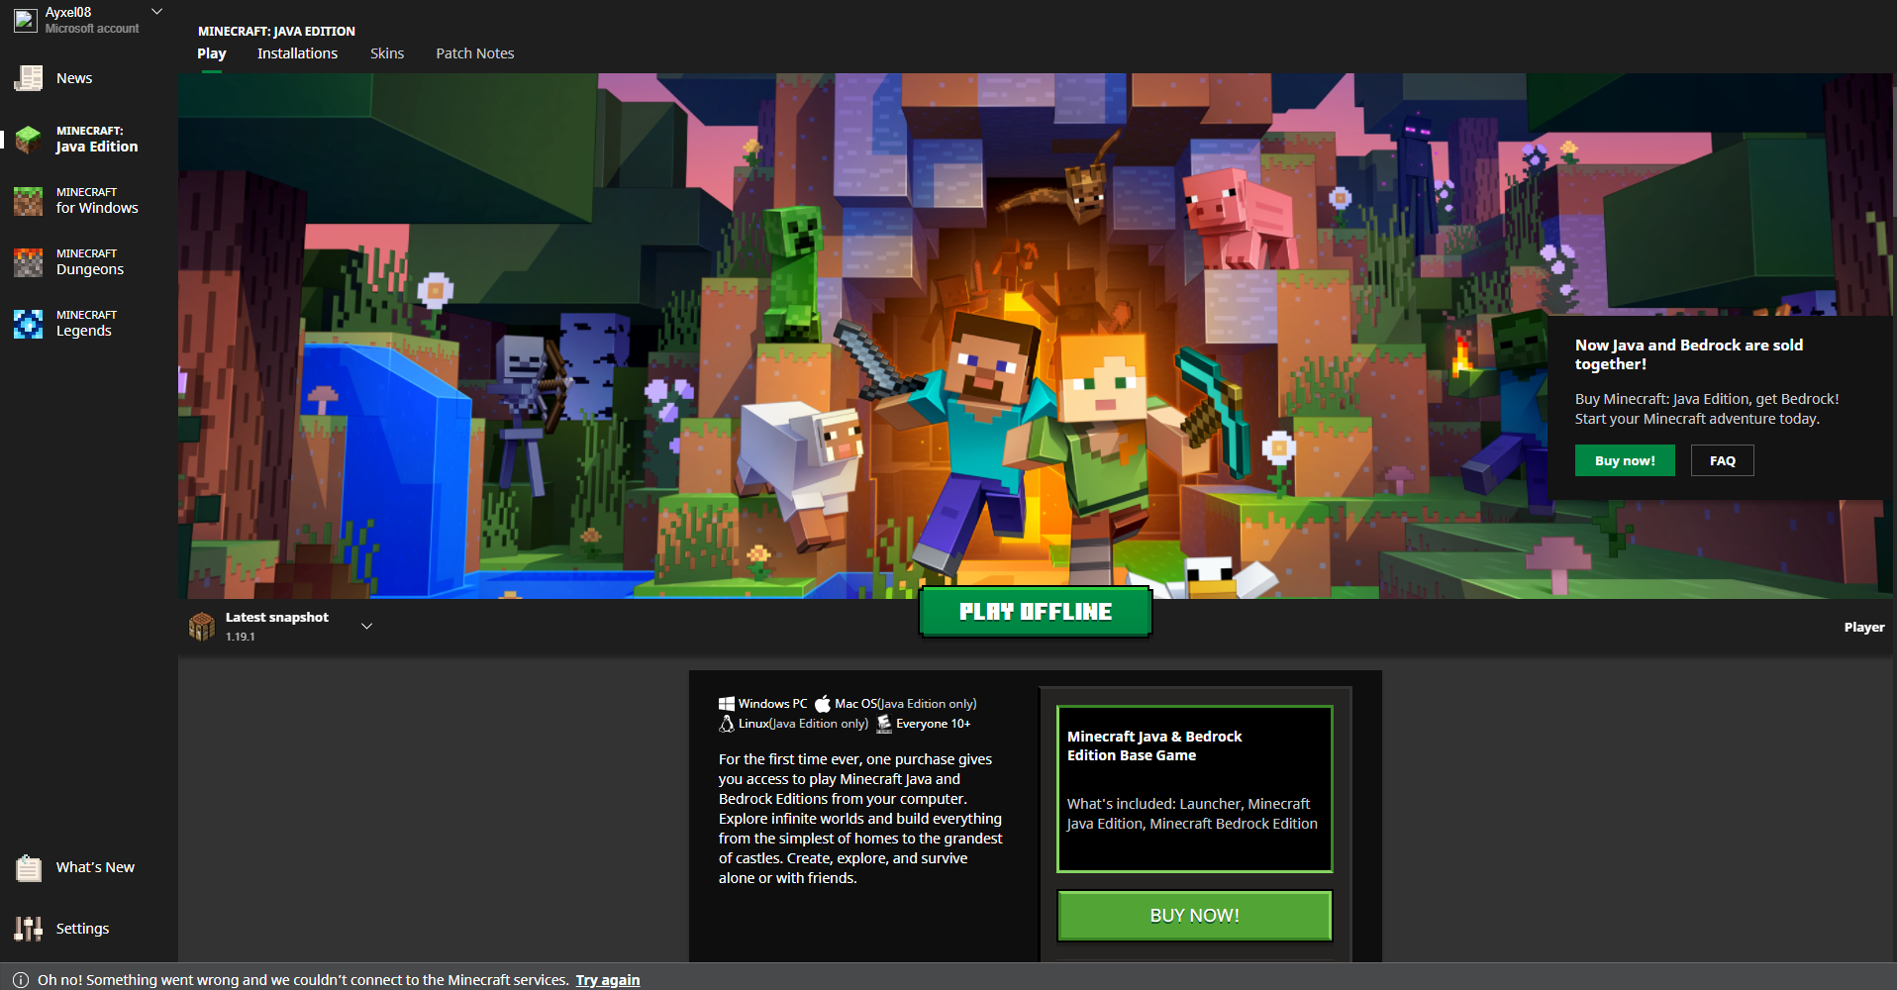Expand the Ayxel08 account dropdown arrow
This screenshot has height=990, width=1897.
[x=156, y=12]
